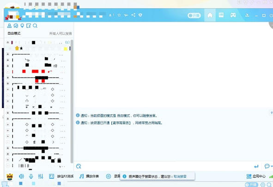Send message with enter arrow button
The image size is (273, 187).
[x=256, y=167]
